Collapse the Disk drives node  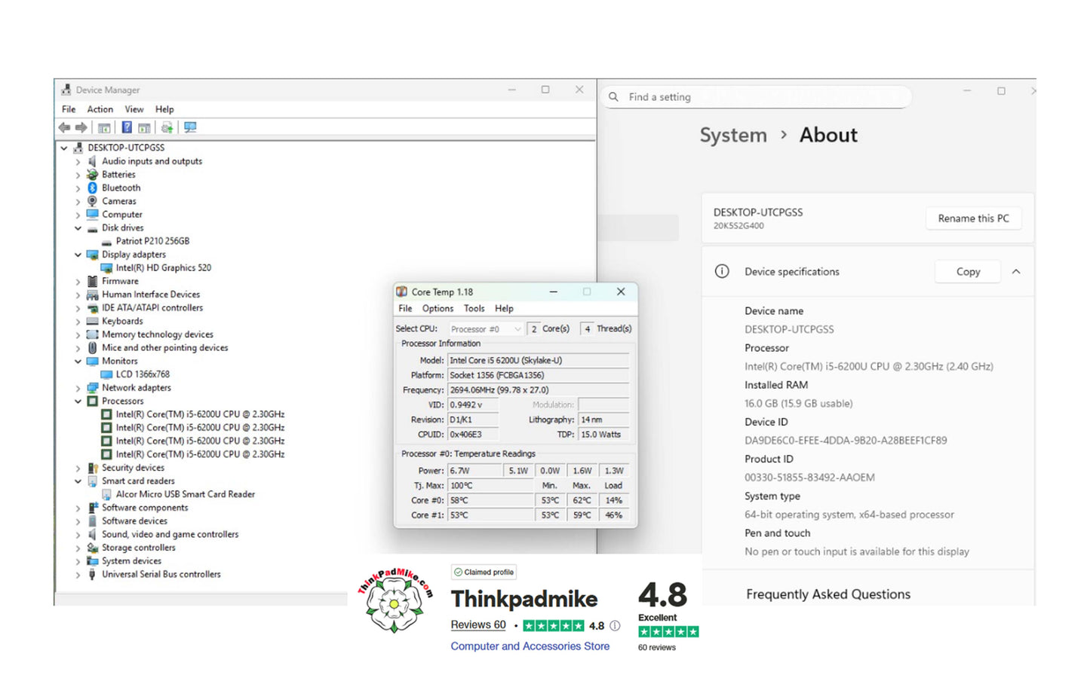point(78,227)
